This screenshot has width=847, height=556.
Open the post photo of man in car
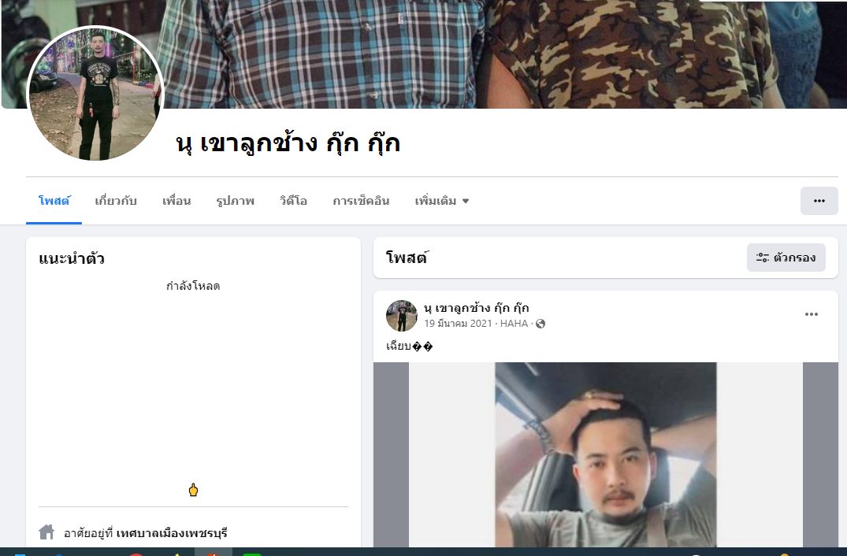(x=606, y=454)
